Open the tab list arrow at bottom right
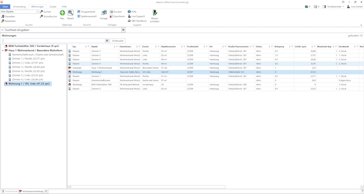The image size is (364, 194). pos(362,191)
